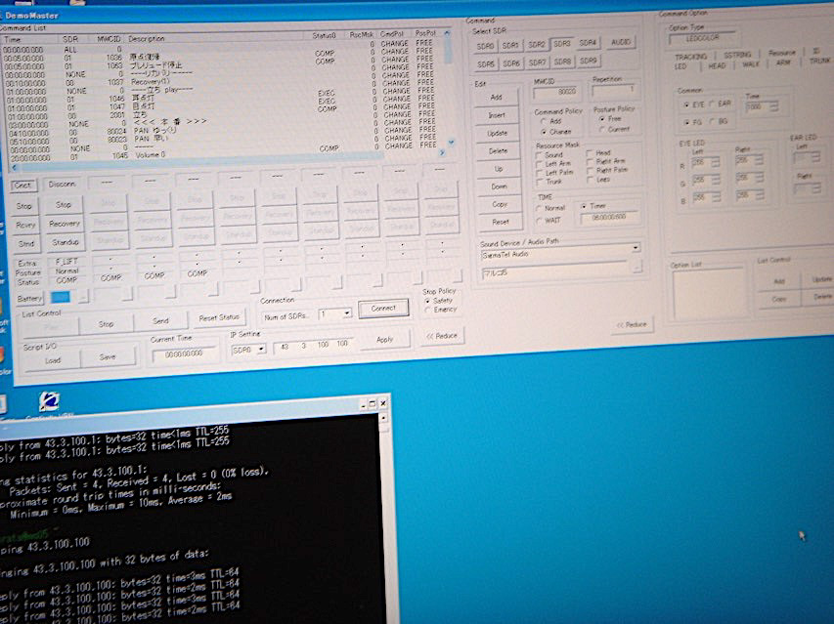This screenshot has height=624, width=834.
Task: Choose the Add command policy radio
Action: click(x=551, y=122)
